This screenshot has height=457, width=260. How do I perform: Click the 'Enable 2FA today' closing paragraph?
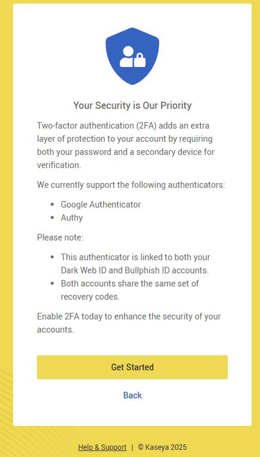129,323
